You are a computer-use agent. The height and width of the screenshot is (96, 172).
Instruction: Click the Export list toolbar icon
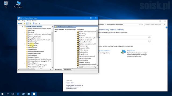tap(30, 23)
